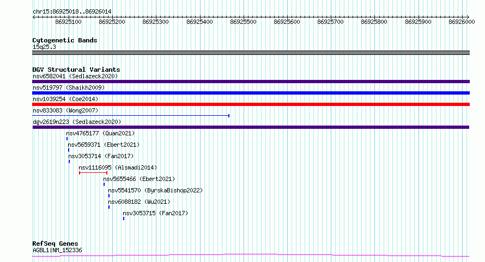Image resolution: width=485 pixels, height=262 pixels.
Task: Click the blue marker under nsv5541570
Action: click(109, 196)
